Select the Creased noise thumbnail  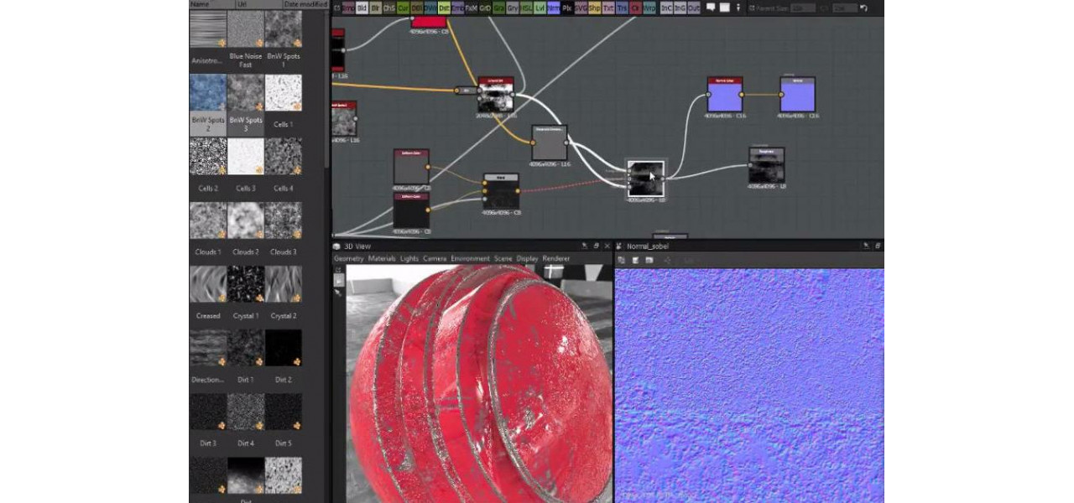click(x=208, y=284)
